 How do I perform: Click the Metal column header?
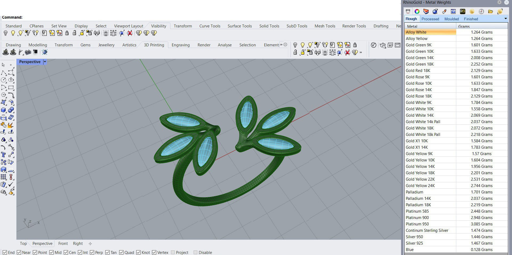pos(430,26)
